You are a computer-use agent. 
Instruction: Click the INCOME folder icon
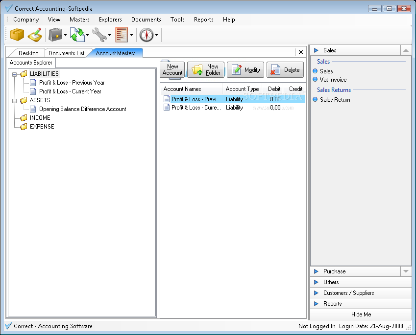pos(24,117)
